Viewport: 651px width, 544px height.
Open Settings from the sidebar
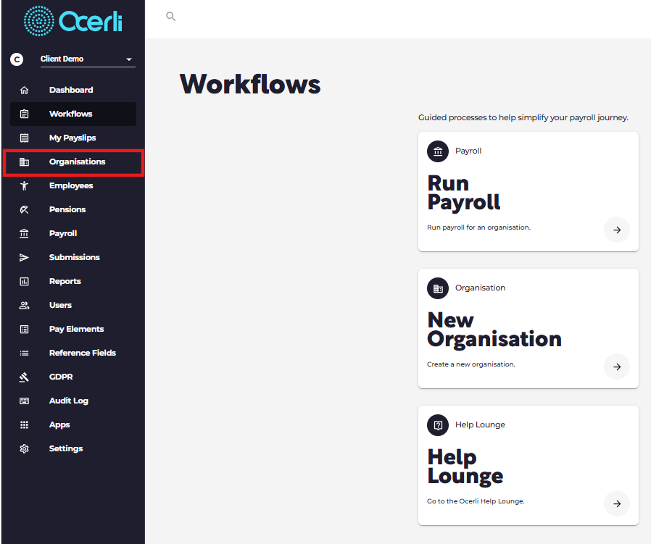(x=73, y=448)
